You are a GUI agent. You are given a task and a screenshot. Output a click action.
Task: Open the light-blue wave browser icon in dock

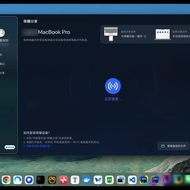18,180
